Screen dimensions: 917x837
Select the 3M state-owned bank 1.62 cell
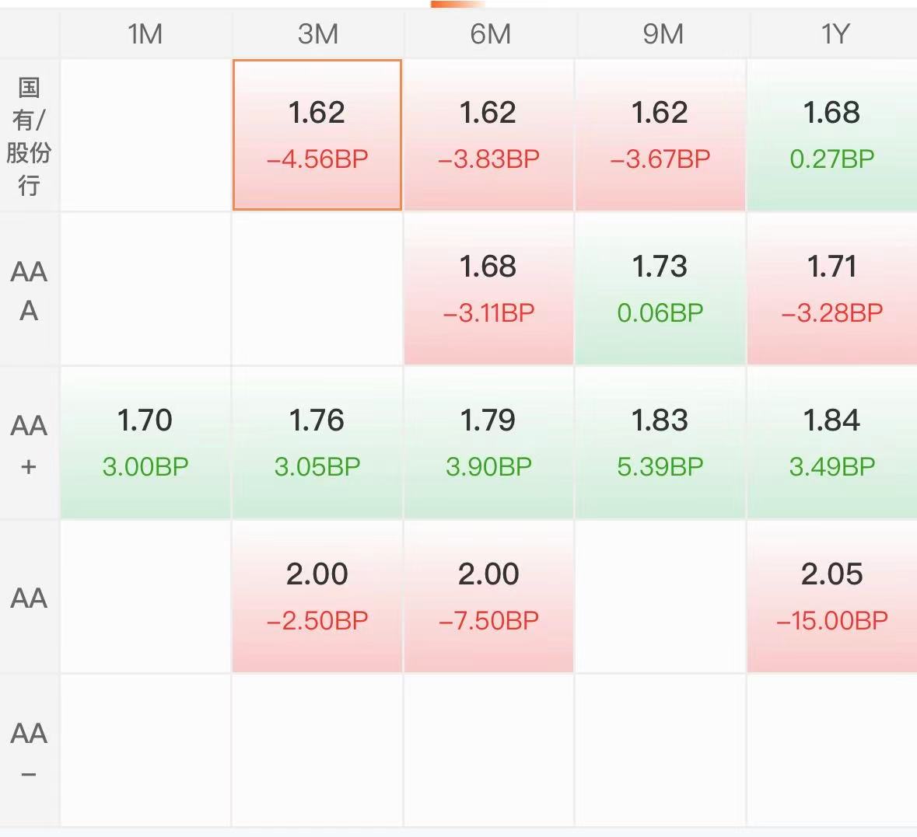click(317, 134)
